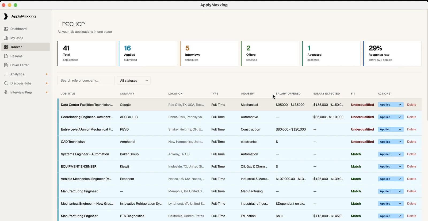Screen dimensions: 428x221
Task: Click the Tracker sidebar icon
Action: point(6,47)
